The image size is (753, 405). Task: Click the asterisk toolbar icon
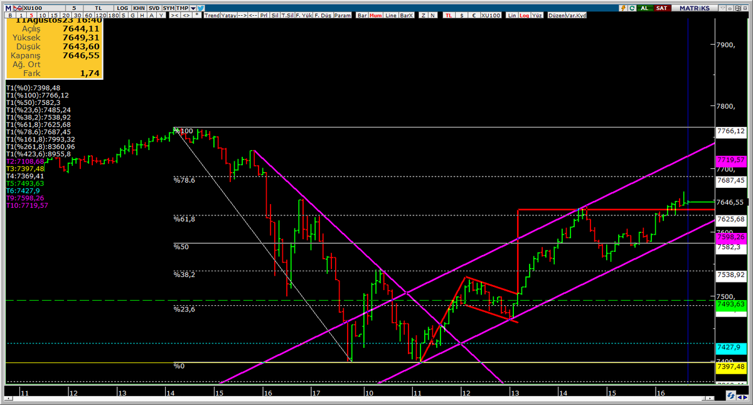tap(197, 15)
